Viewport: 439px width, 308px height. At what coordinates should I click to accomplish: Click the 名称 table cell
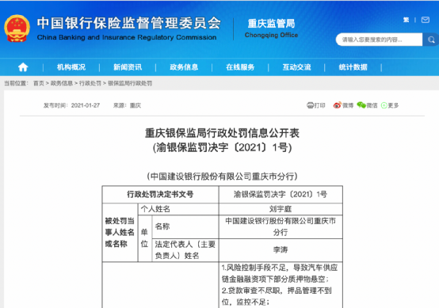[185, 226]
